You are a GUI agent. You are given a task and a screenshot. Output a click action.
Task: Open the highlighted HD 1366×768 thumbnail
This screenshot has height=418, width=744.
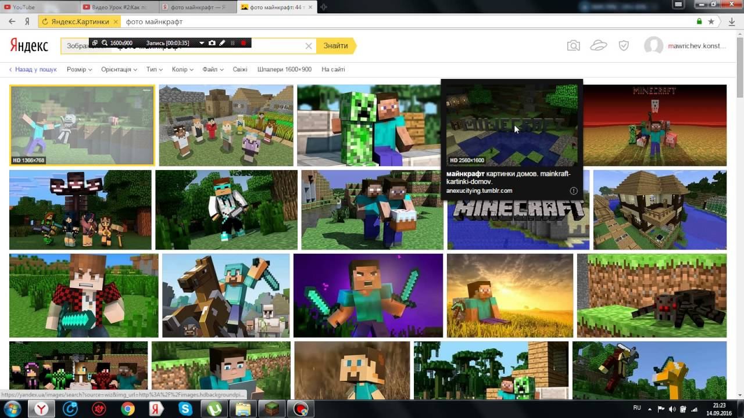pyautogui.click(x=82, y=125)
